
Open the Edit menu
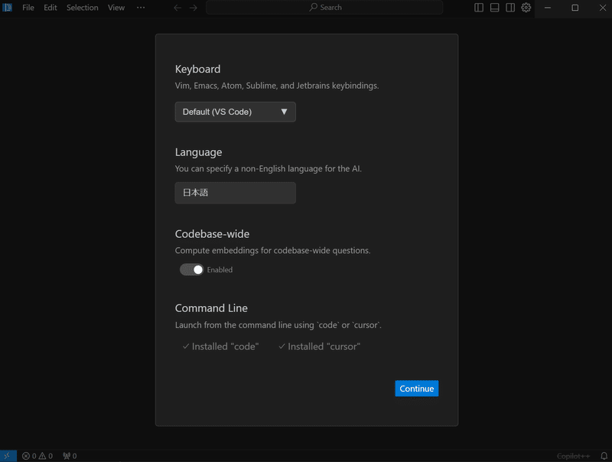pos(50,8)
